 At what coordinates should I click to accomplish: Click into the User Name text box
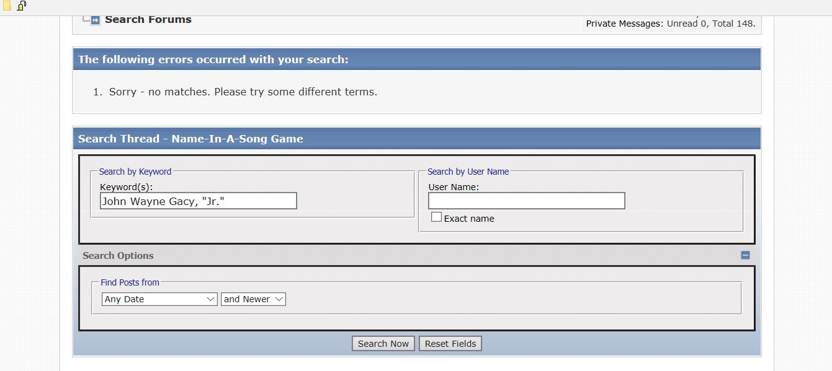526,201
